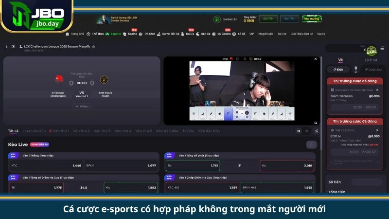Switch to the Vé tab
This screenshot has width=389, height=219.
tap(340, 60)
